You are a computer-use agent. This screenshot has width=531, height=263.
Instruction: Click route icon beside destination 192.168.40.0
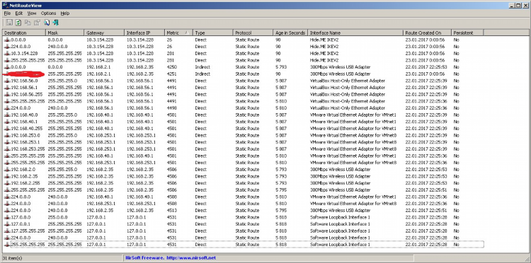(7, 115)
